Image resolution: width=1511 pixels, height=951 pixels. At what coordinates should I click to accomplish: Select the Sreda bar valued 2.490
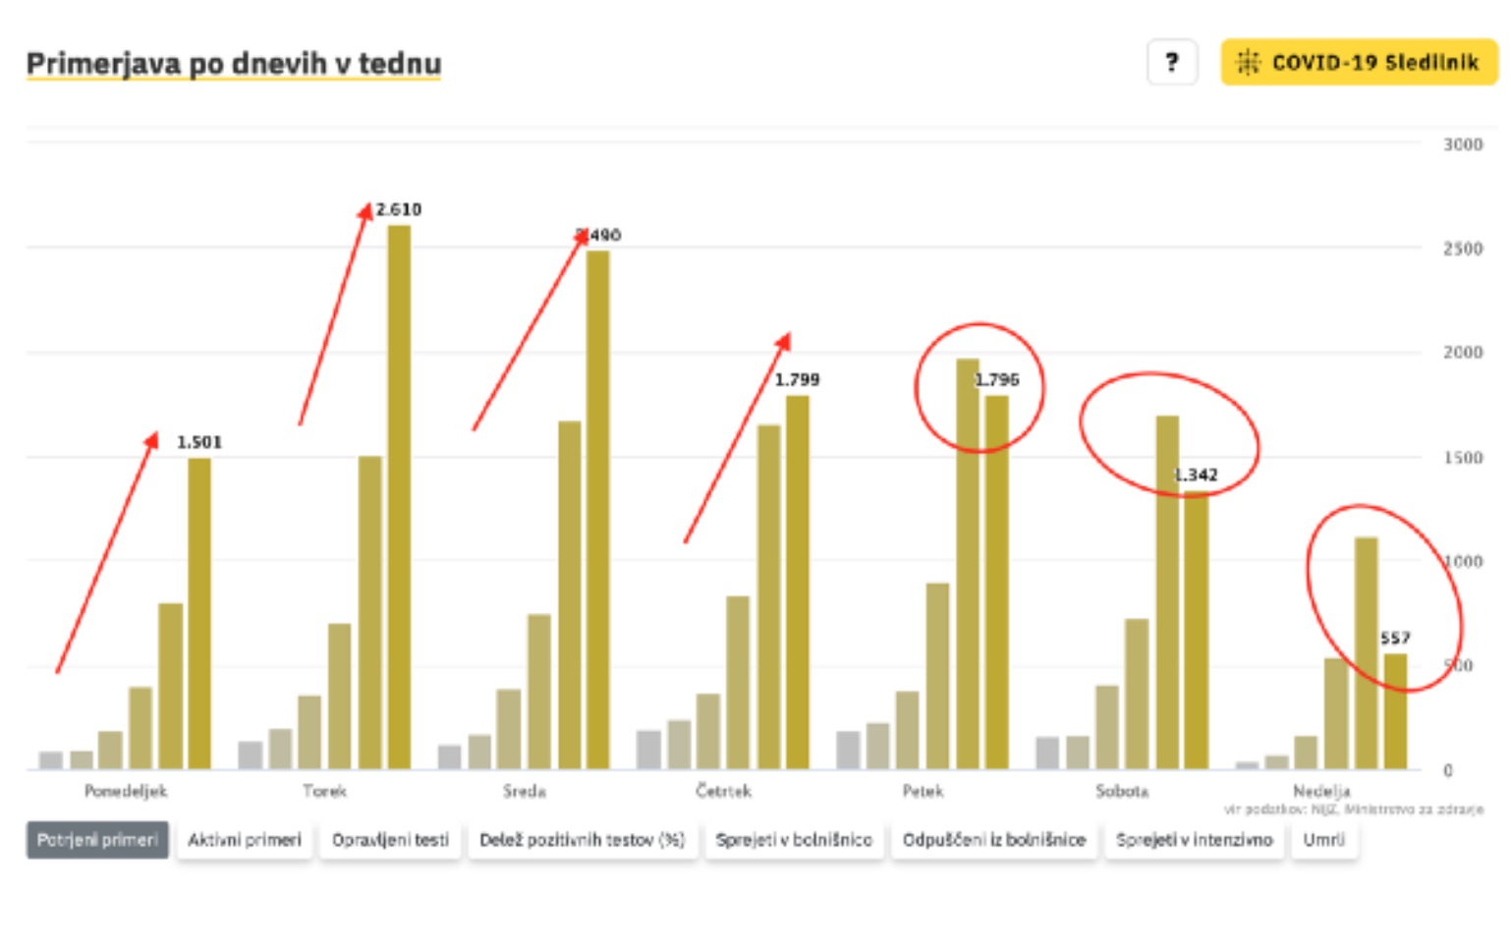click(x=597, y=509)
